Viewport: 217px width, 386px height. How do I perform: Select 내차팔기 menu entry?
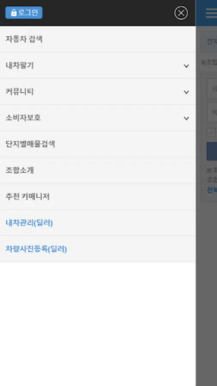[x=98, y=66]
